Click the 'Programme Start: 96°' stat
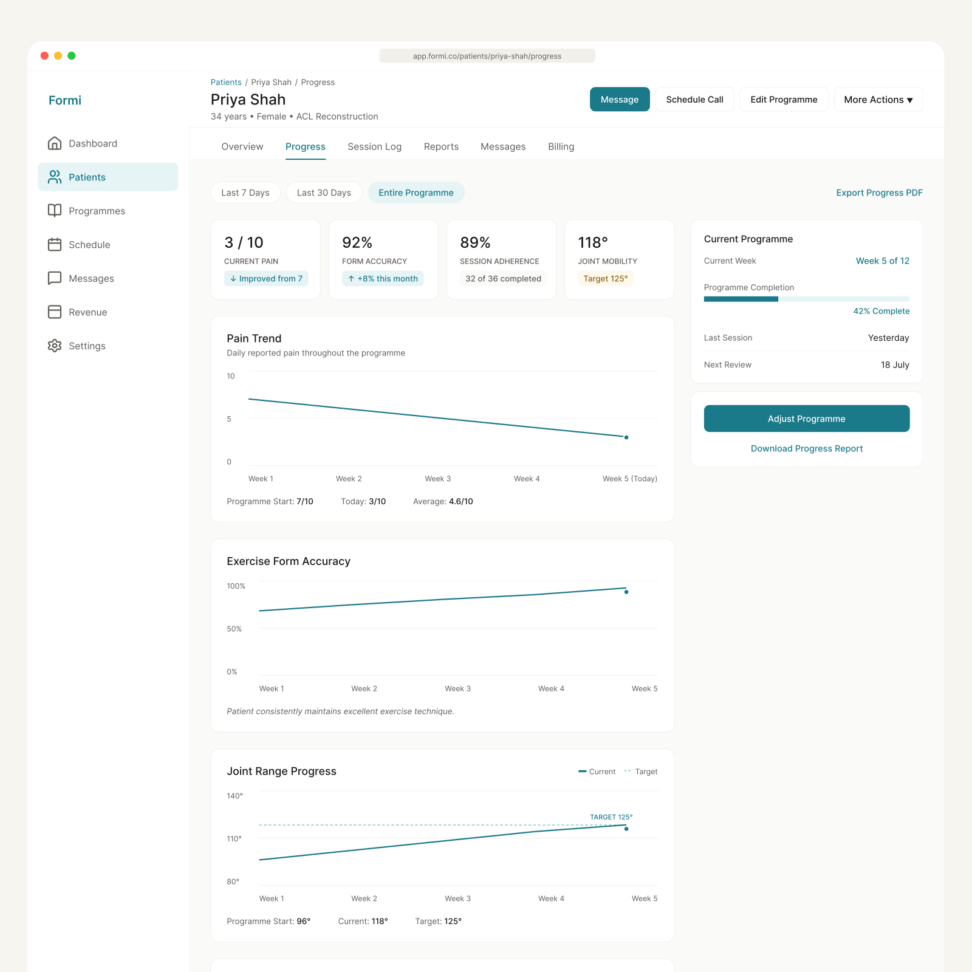 269,921
